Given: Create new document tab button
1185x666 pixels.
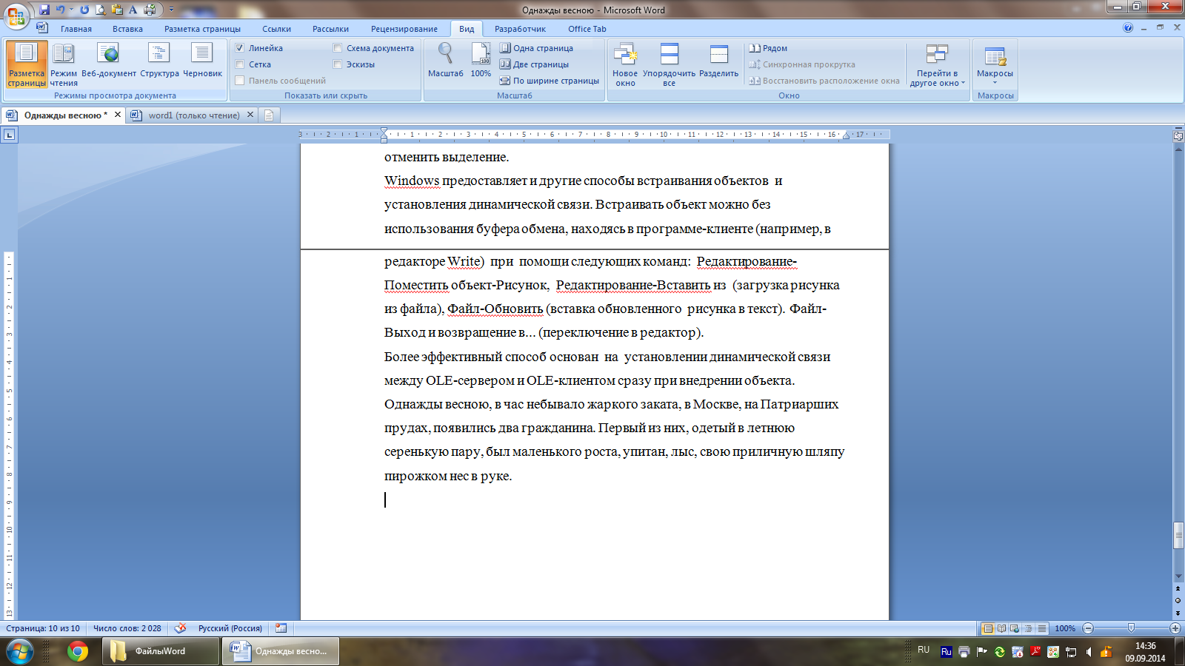Looking at the screenshot, I should point(270,115).
